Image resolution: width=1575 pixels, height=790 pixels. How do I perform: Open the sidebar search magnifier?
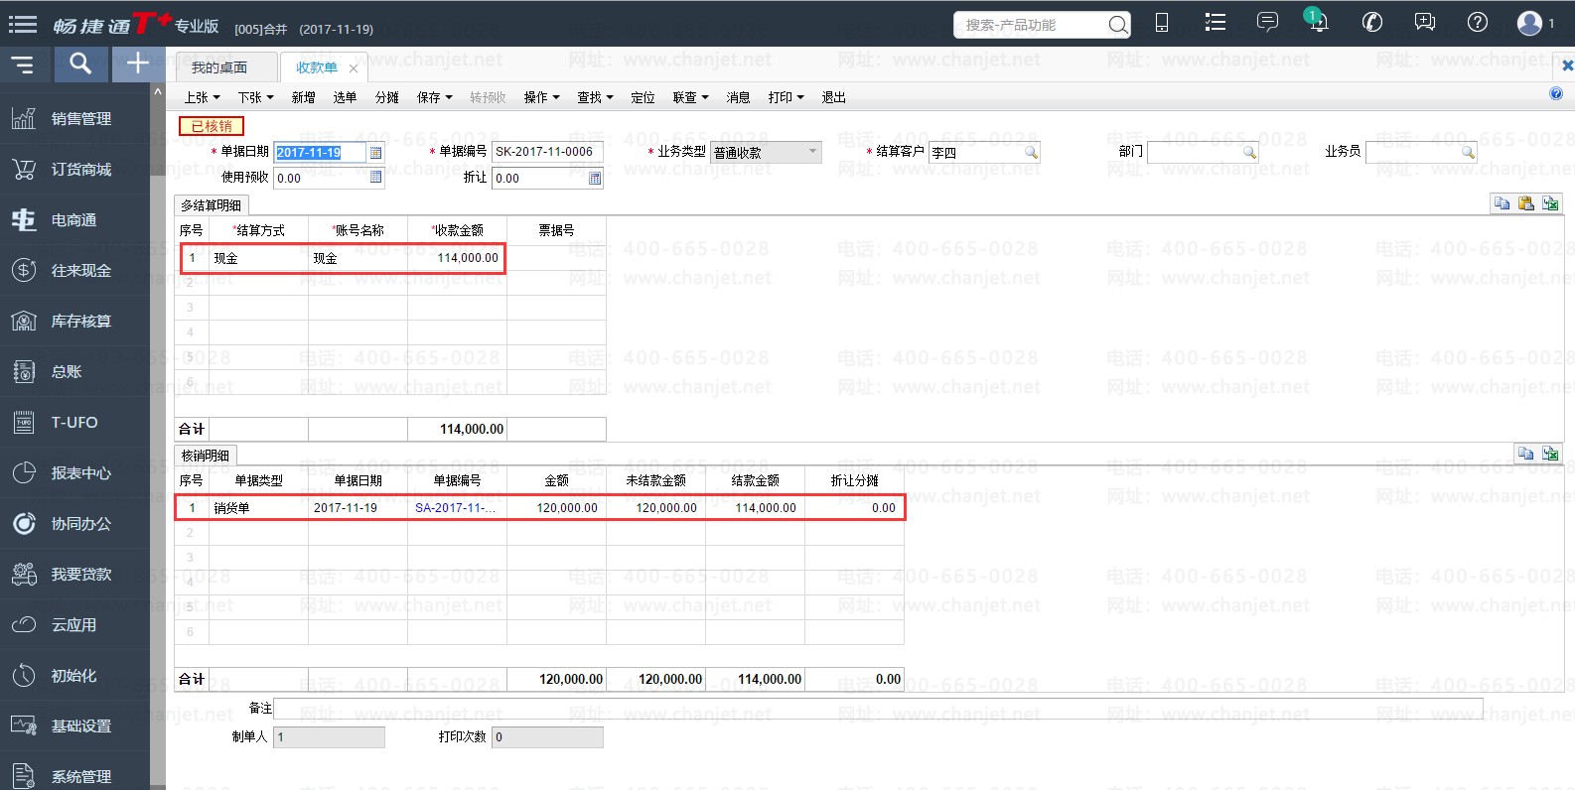click(80, 65)
